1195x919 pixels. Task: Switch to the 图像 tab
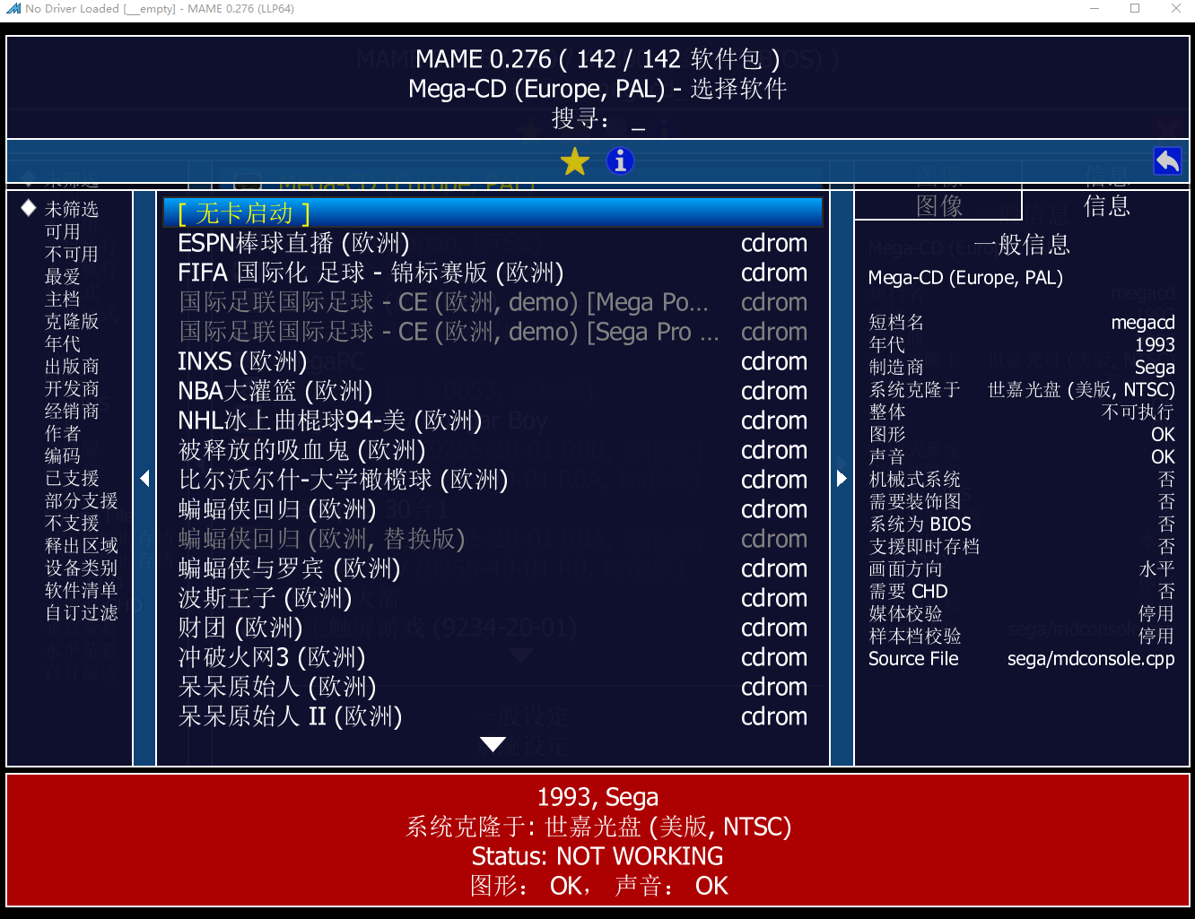pyautogui.click(x=938, y=205)
